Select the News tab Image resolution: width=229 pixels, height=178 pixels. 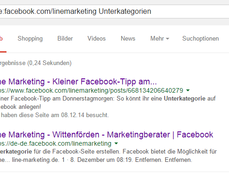128,38
